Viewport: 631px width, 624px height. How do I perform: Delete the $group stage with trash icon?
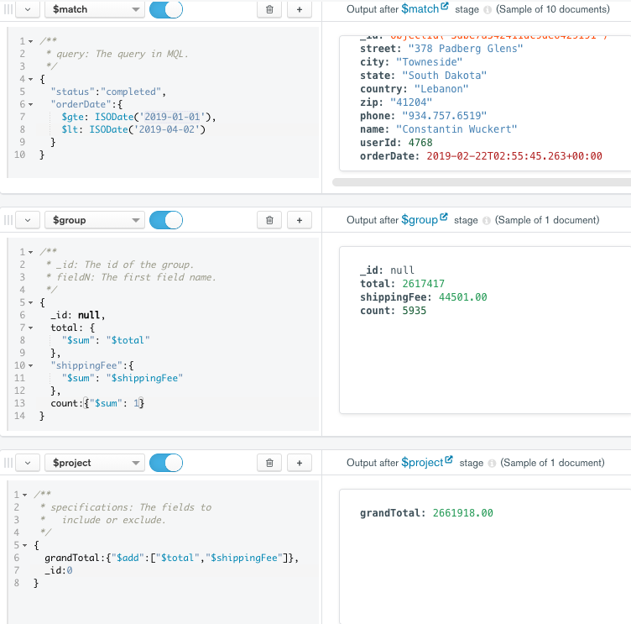pos(269,220)
